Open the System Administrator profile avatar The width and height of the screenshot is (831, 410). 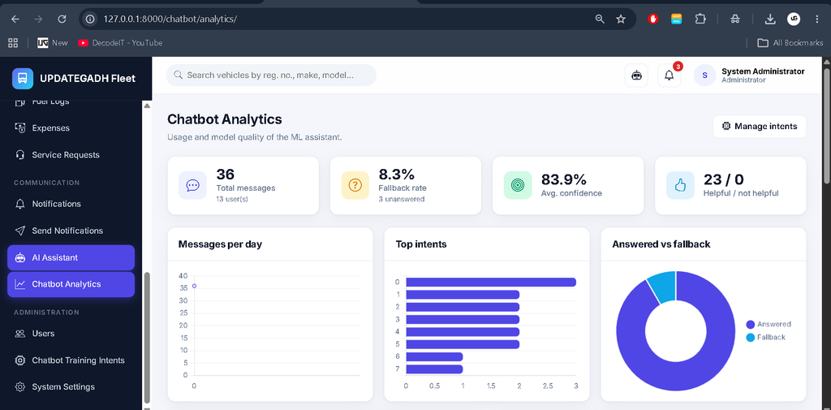(705, 76)
